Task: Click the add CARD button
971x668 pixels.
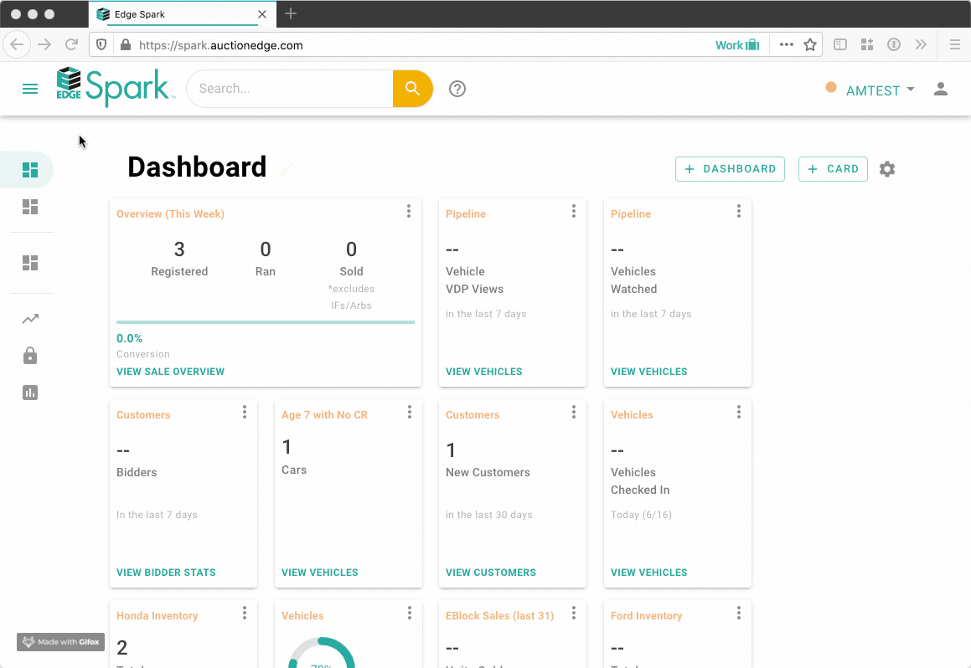Action: coord(833,169)
